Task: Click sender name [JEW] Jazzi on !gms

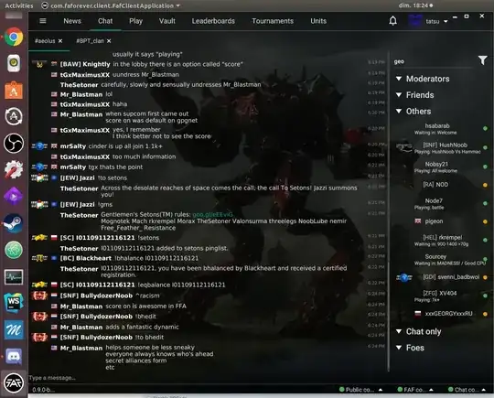Action: point(77,205)
